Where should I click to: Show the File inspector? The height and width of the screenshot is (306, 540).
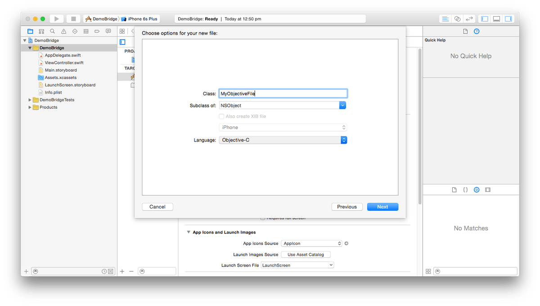point(465,31)
